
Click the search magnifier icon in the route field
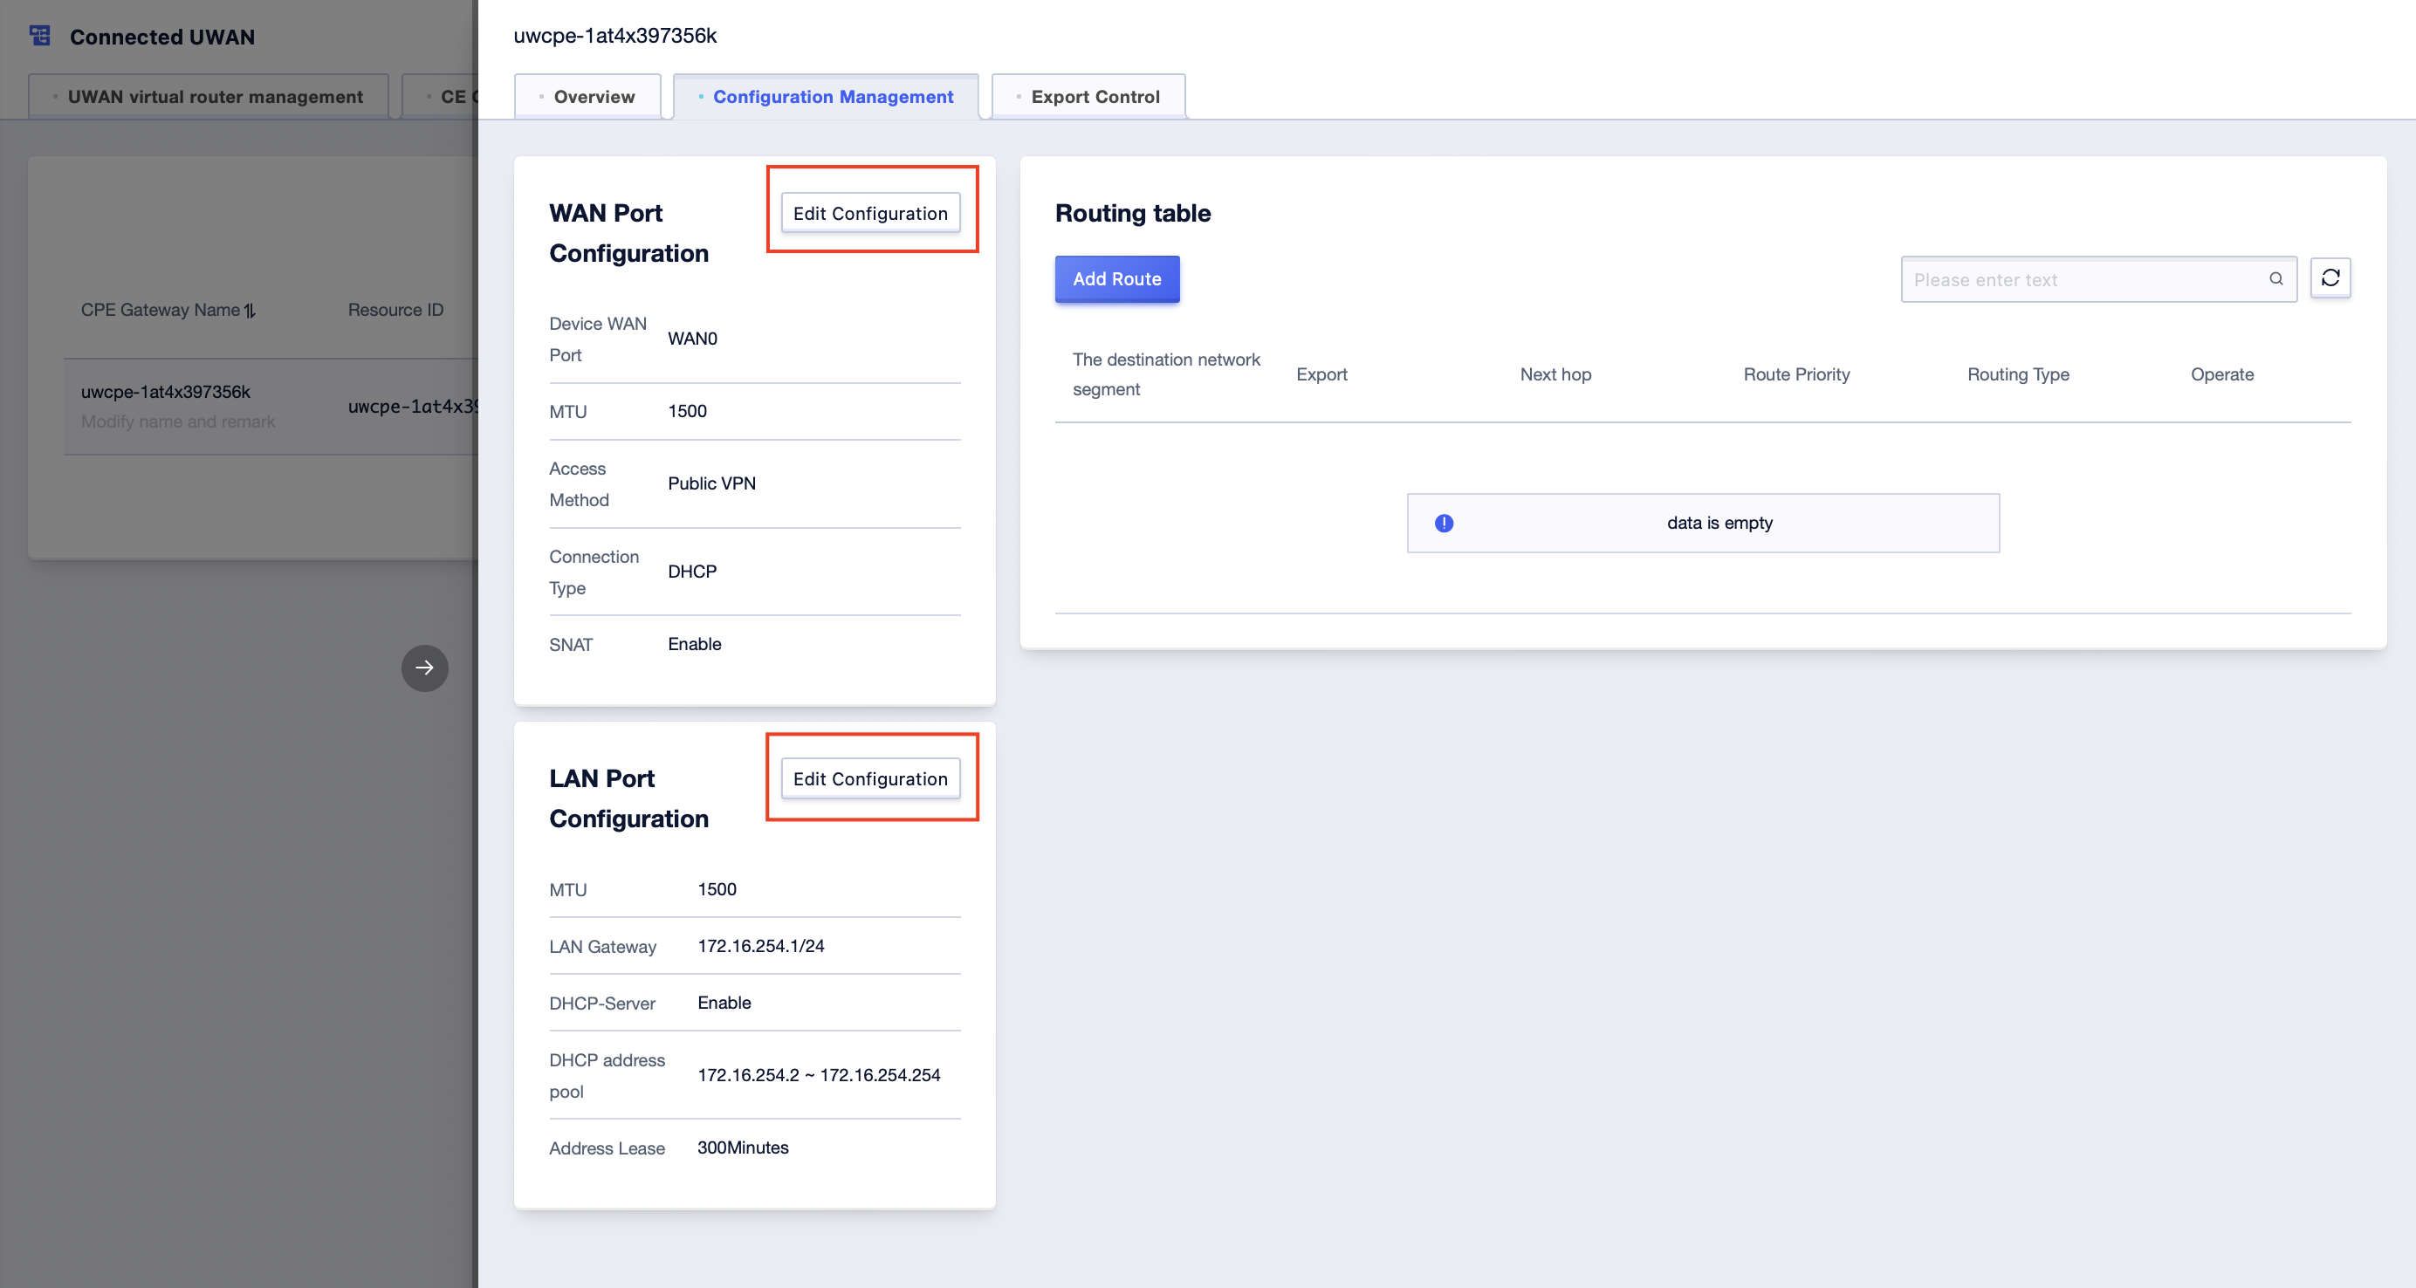click(2275, 278)
